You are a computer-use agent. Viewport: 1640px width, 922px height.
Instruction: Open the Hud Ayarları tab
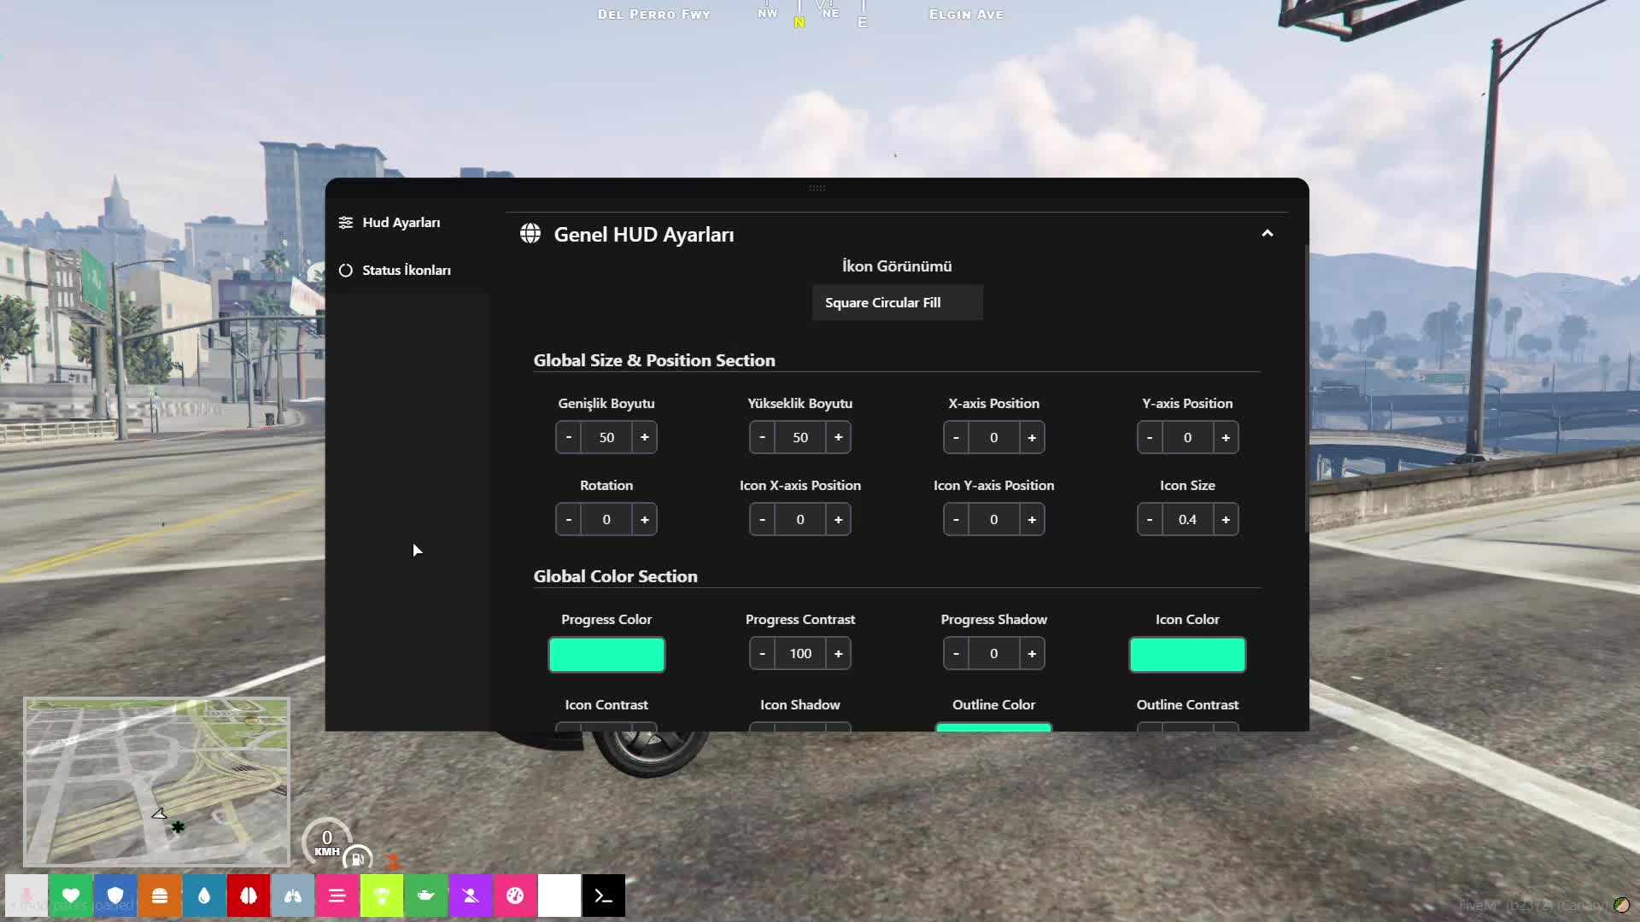401,223
